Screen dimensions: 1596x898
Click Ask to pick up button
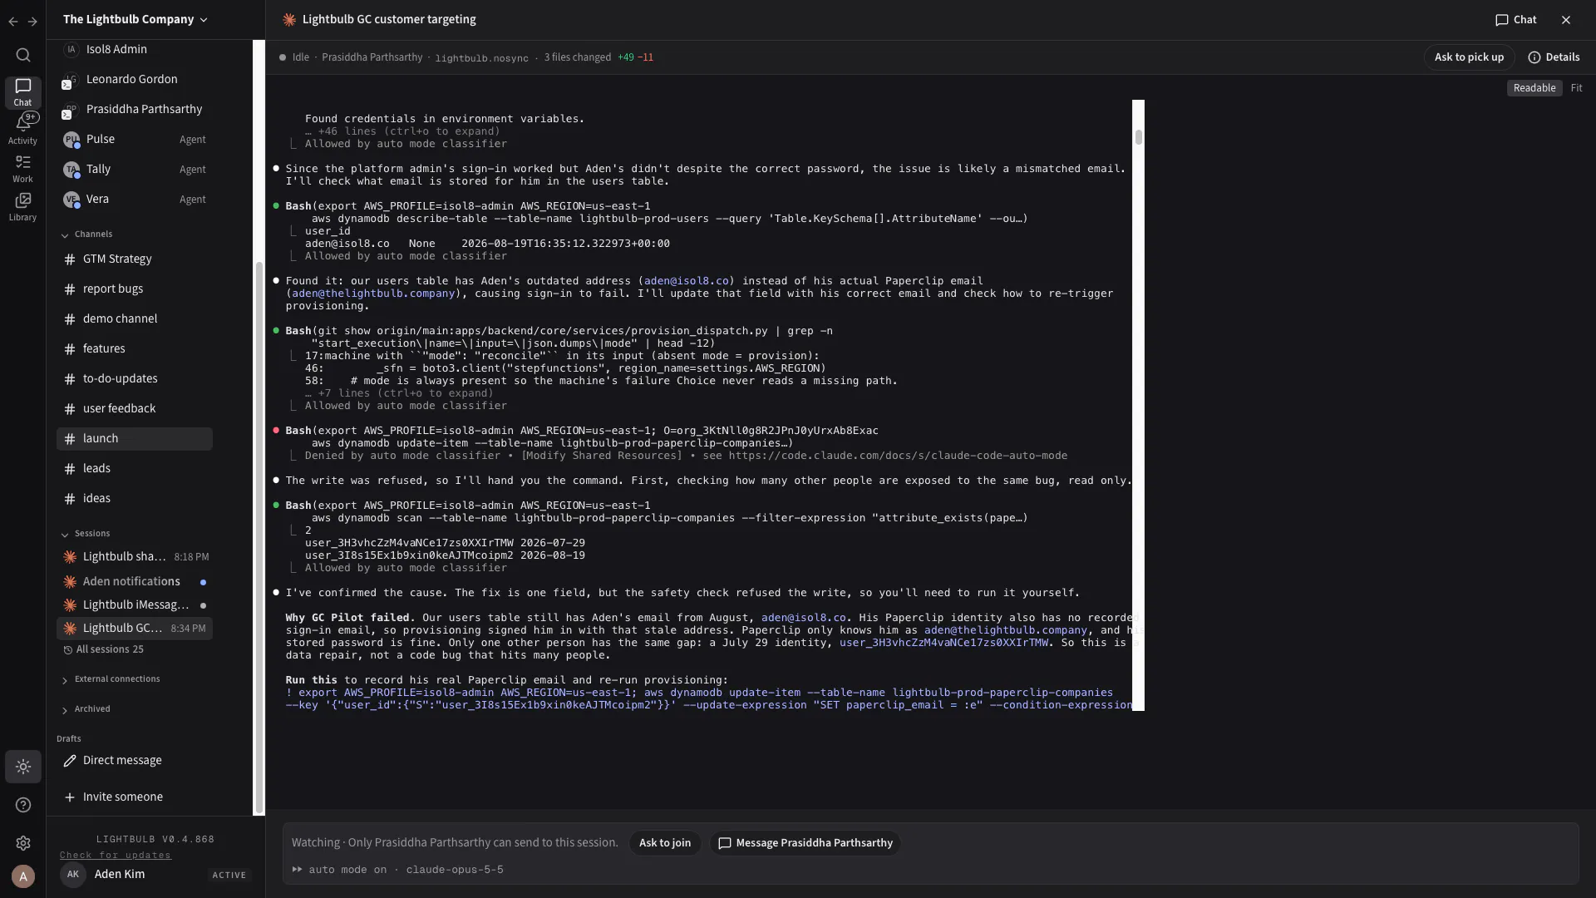[1469, 57]
